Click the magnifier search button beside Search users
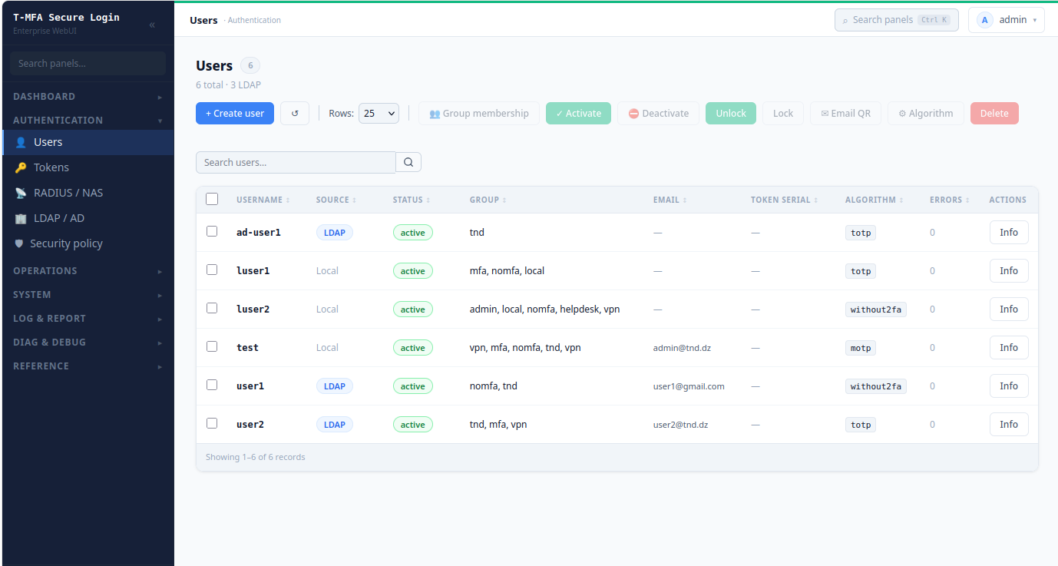 [x=408, y=162]
